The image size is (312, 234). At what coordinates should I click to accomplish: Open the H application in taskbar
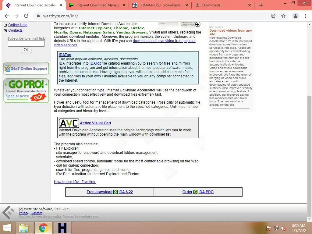tap(62, 228)
